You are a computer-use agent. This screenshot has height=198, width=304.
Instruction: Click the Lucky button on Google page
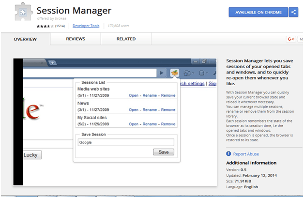32,155
